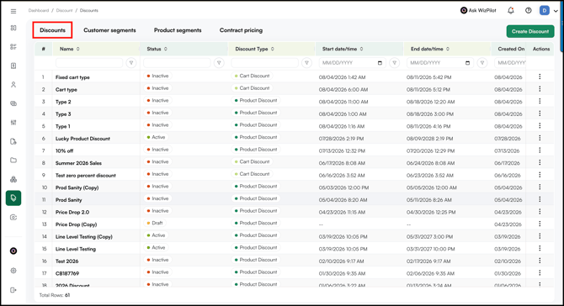Sort by Start date/time column
Image resolution: width=564 pixels, height=306 pixels.
pyautogui.click(x=361, y=49)
